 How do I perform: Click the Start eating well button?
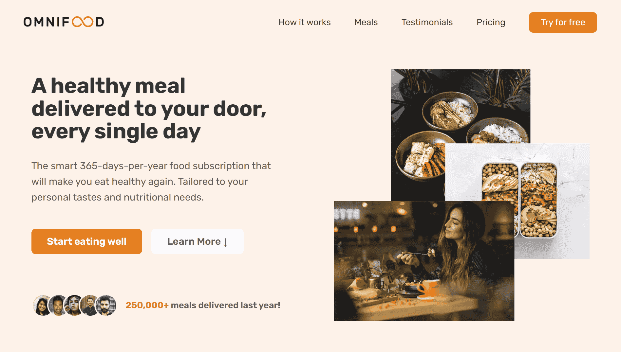[87, 241]
